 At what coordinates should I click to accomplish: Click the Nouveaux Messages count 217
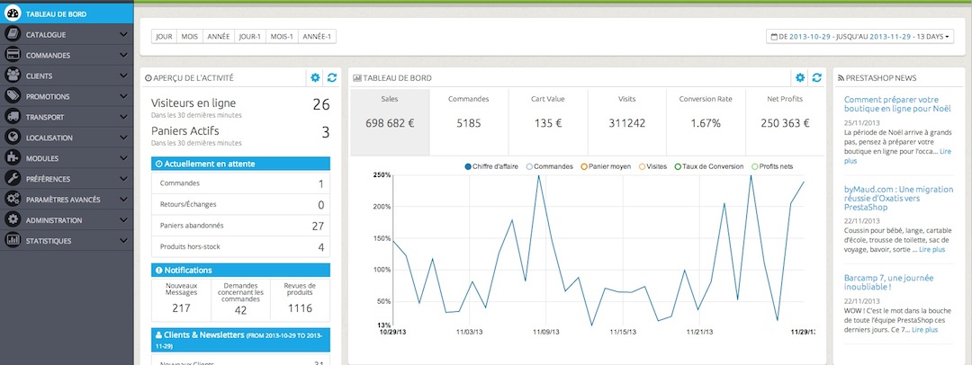tap(181, 307)
